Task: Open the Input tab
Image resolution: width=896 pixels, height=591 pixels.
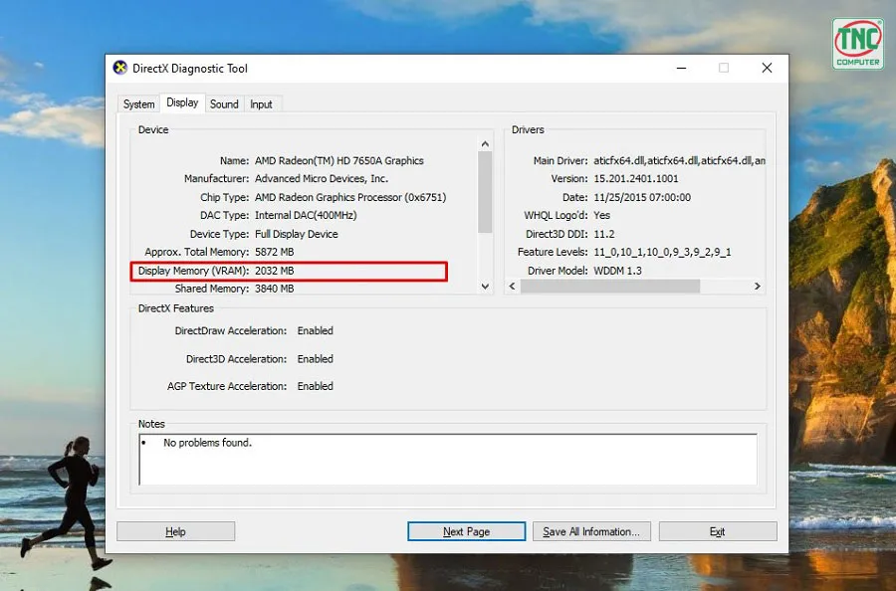Action: coord(261,103)
